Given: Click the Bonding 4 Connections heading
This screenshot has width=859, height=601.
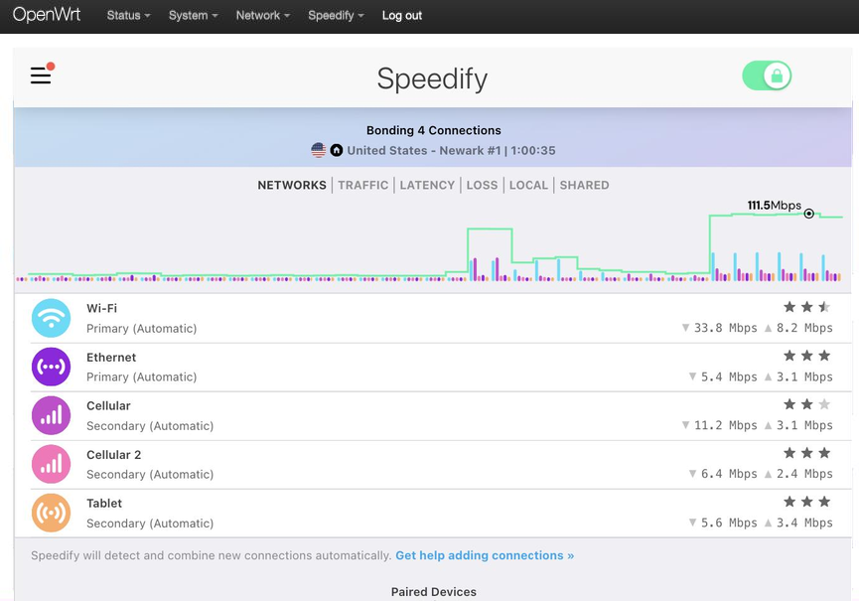Looking at the screenshot, I should click(x=433, y=130).
